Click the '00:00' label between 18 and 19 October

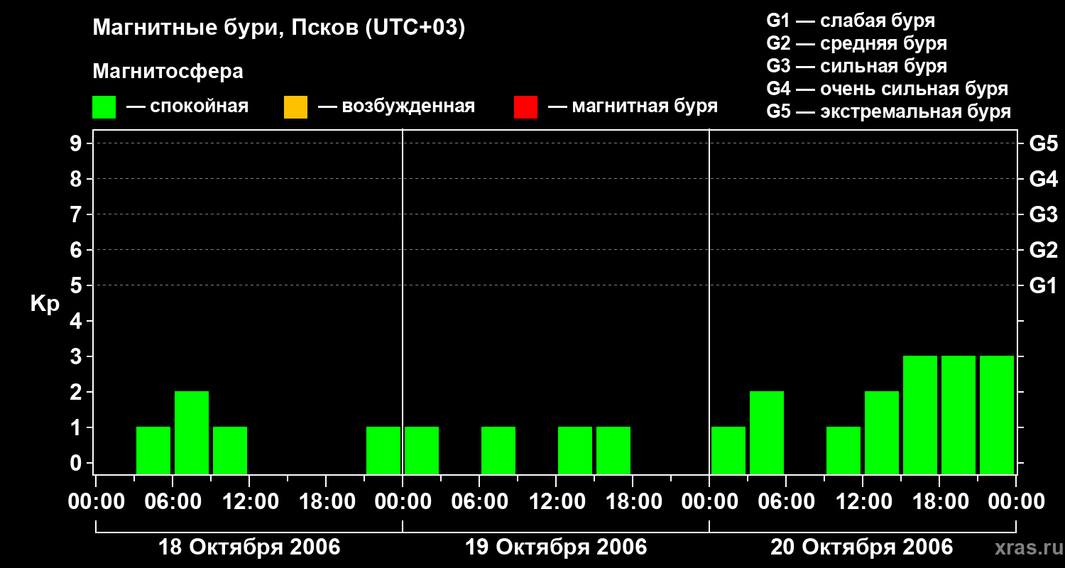tap(403, 502)
